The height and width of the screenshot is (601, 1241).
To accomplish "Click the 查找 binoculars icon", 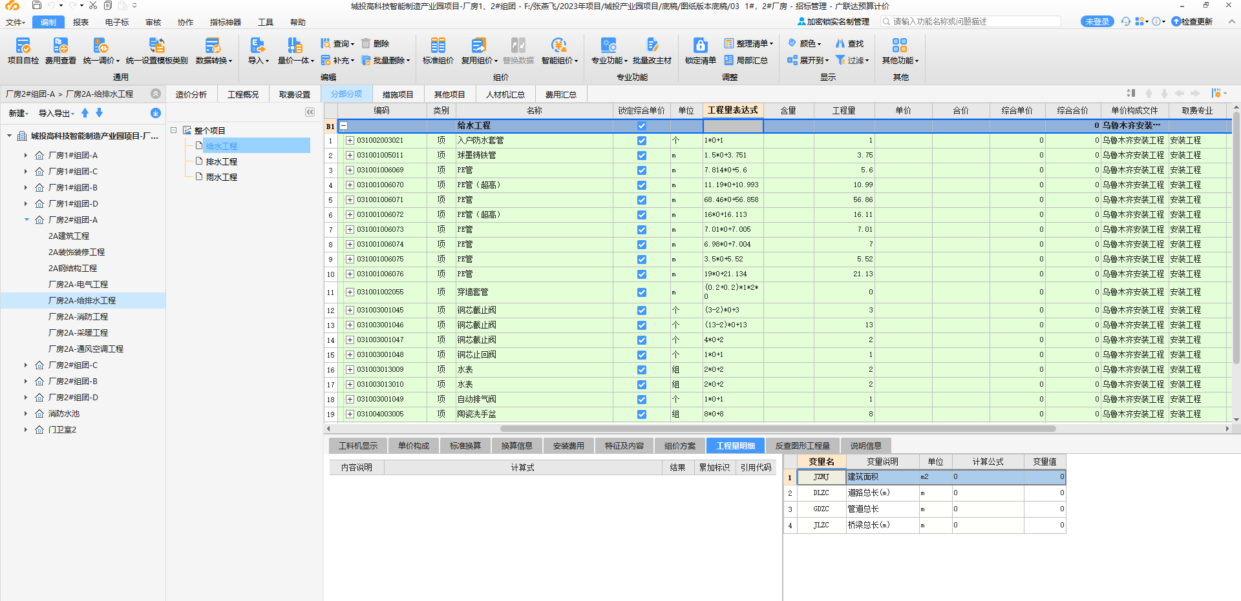I will [840, 43].
